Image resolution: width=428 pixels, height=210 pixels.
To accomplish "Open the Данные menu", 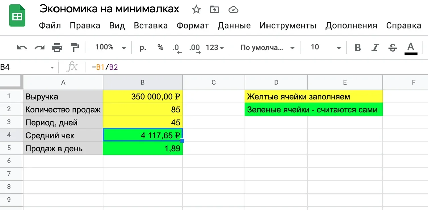I will pos(234,26).
